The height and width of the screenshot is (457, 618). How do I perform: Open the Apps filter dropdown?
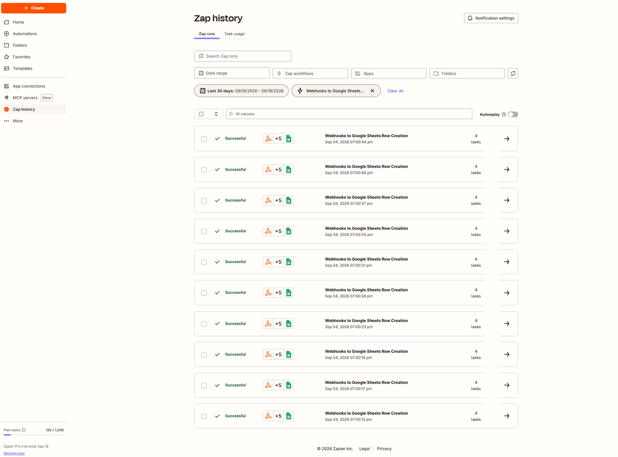389,73
